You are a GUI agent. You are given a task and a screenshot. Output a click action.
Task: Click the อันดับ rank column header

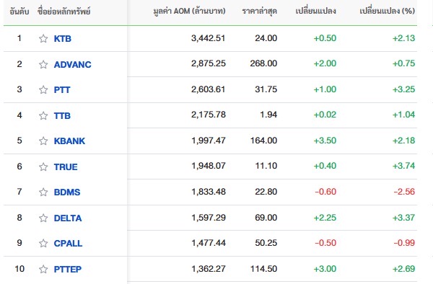(x=19, y=12)
